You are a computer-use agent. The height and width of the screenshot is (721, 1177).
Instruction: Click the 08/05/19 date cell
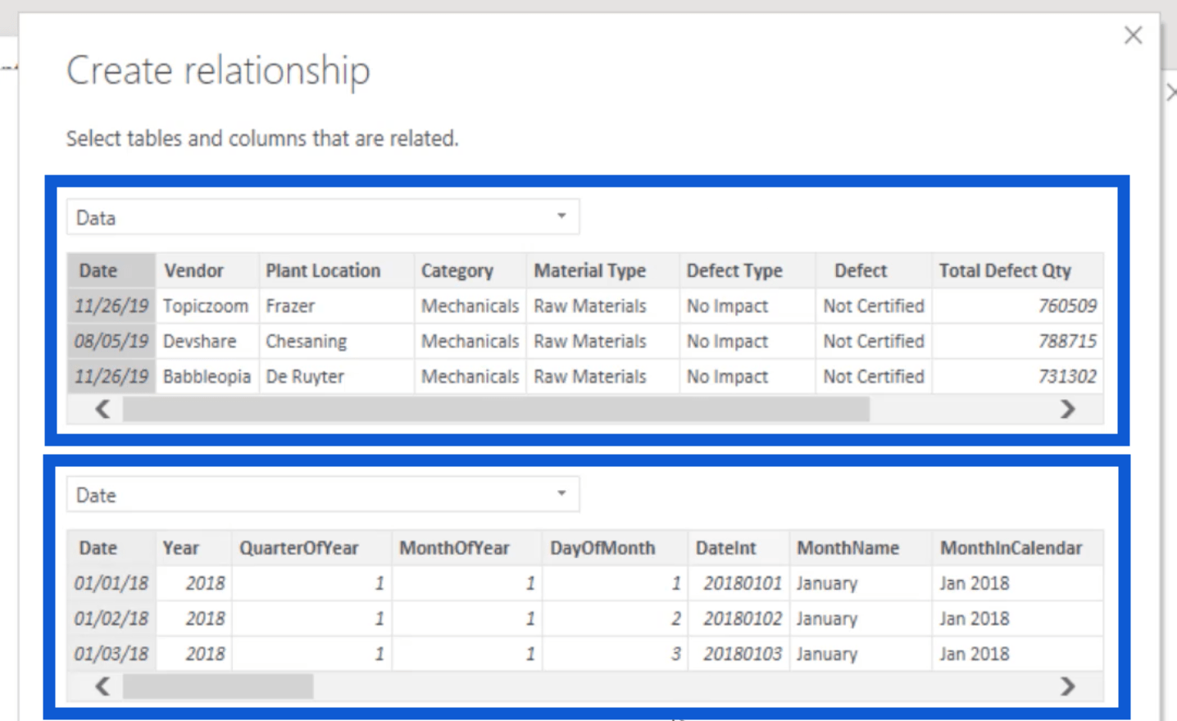[111, 342]
